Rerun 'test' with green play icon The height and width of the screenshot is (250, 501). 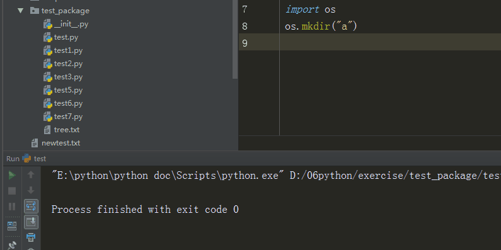(12, 175)
